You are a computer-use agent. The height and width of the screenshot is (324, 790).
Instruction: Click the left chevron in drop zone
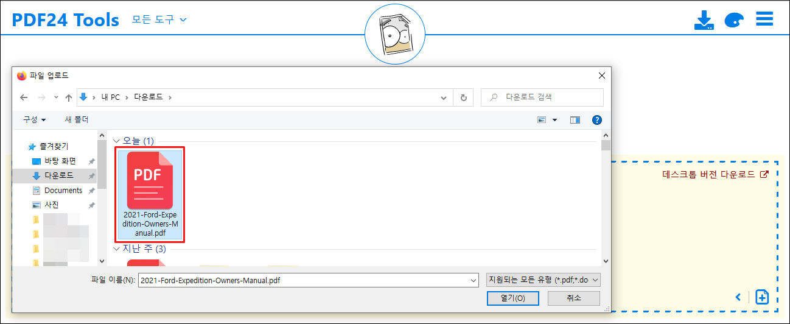738,297
